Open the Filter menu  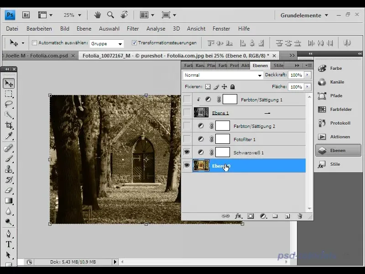pyautogui.click(x=133, y=29)
